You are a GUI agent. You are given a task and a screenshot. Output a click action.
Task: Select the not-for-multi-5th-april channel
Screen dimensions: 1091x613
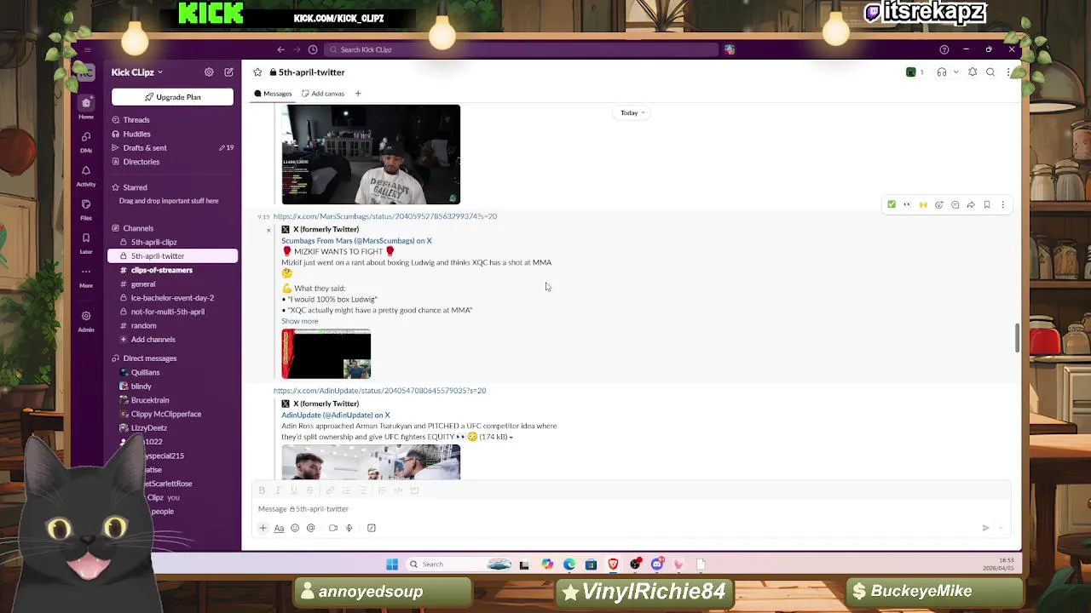(x=167, y=312)
